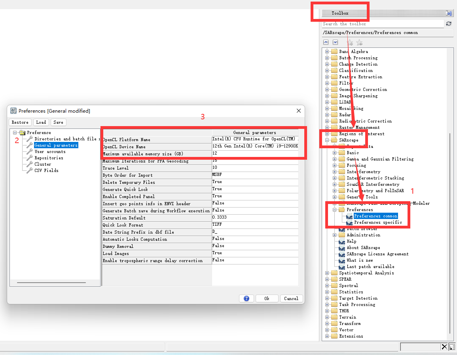Confirm preferences with the Ok button

tap(267, 298)
